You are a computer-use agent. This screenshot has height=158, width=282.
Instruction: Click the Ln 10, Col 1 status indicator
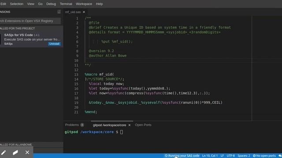(210, 156)
